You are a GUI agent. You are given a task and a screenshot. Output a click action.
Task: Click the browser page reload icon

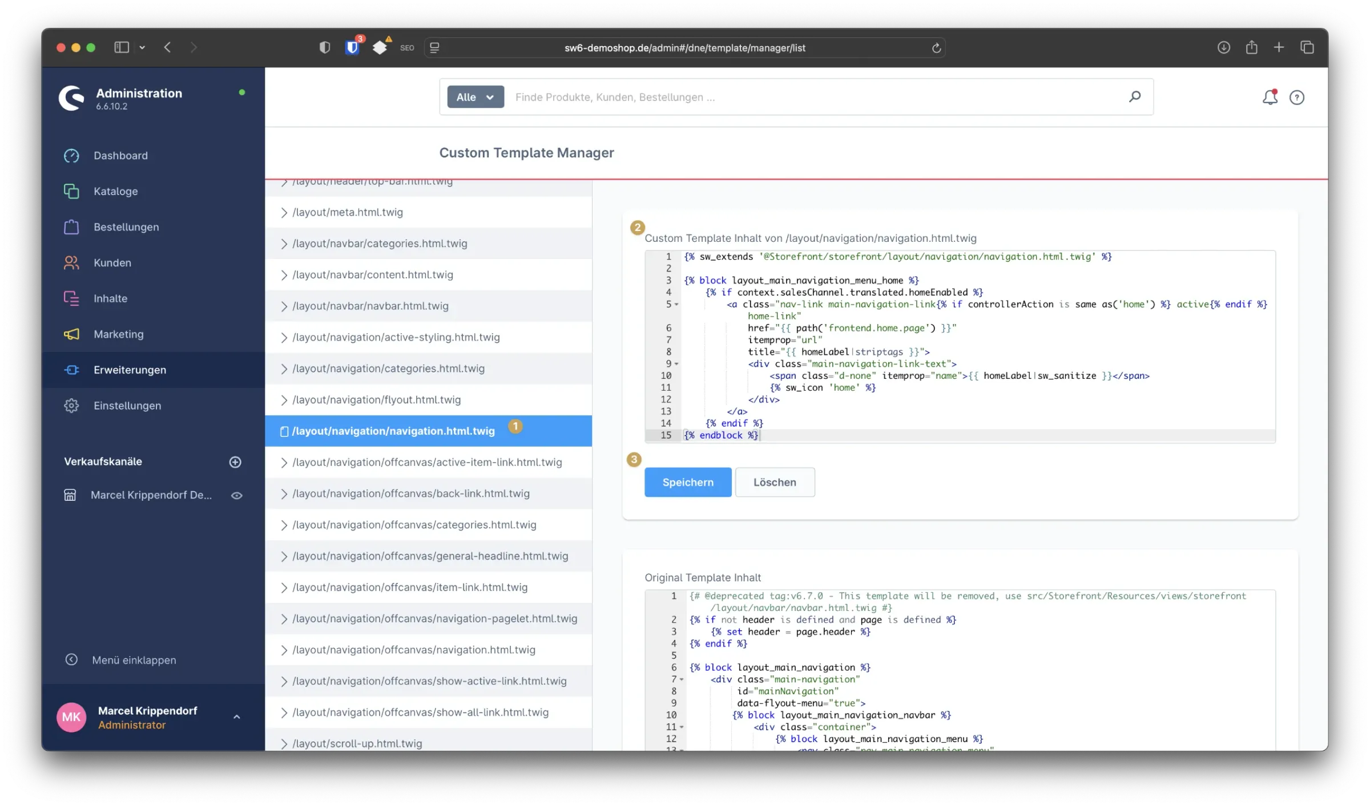click(936, 48)
